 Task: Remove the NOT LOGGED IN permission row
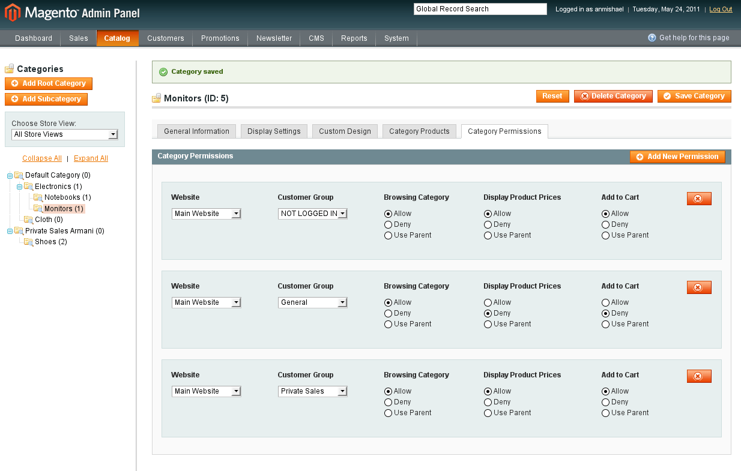[x=699, y=199]
